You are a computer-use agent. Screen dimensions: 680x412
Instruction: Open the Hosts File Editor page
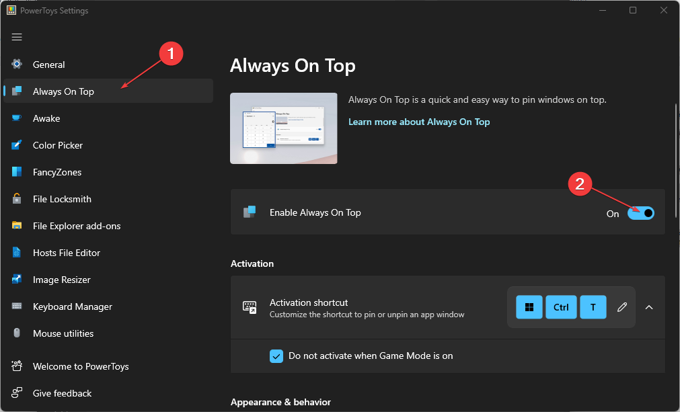coord(108,252)
